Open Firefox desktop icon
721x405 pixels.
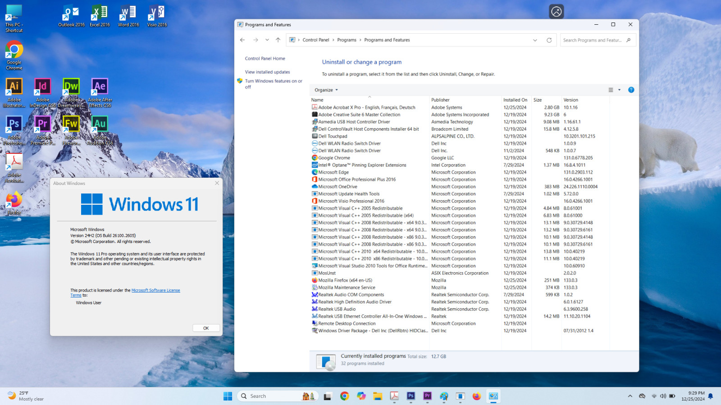pos(14,203)
